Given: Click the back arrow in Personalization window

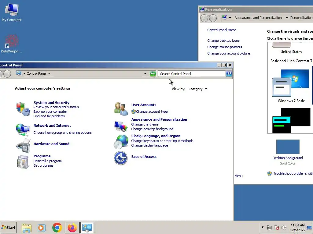Looking at the screenshot, I should [204, 18].
